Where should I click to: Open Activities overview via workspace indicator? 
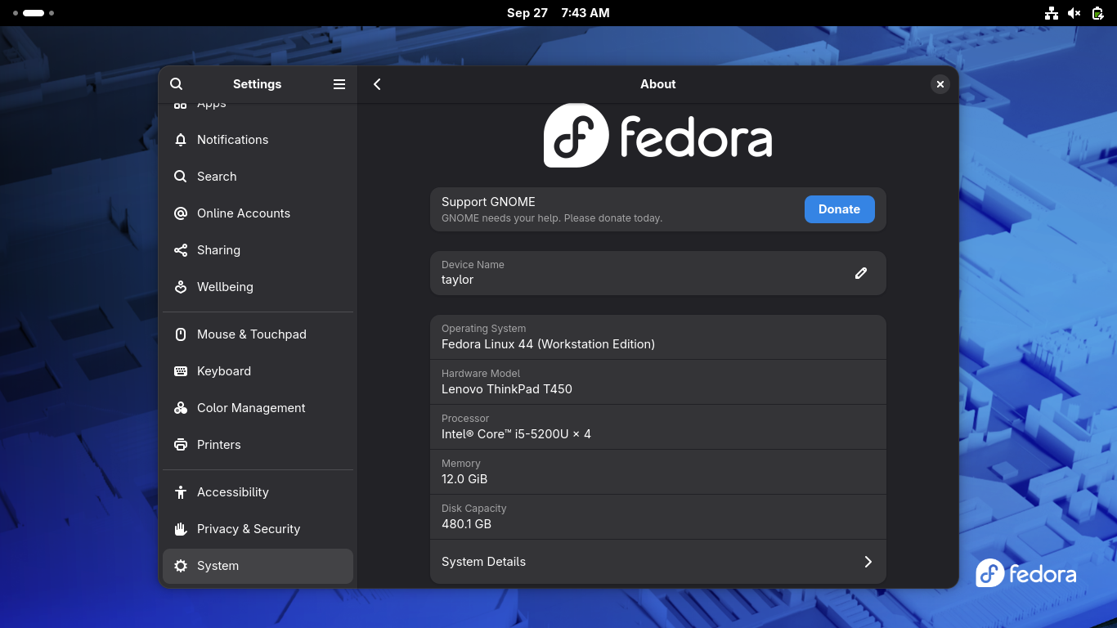coord(34,13)
